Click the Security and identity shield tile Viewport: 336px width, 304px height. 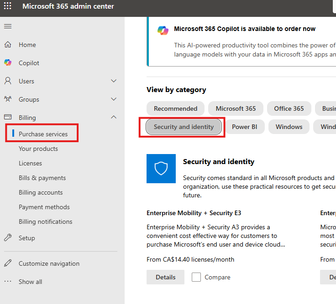[161, 169]
